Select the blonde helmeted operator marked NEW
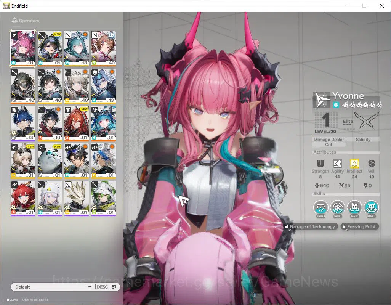The image size is (391, 305). [x=23, y=161]
